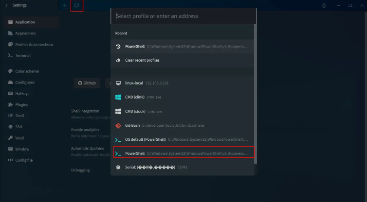Click the OS default PowerShell prompt icon
The image size is (367, 202).
click(x=118, y=140)
